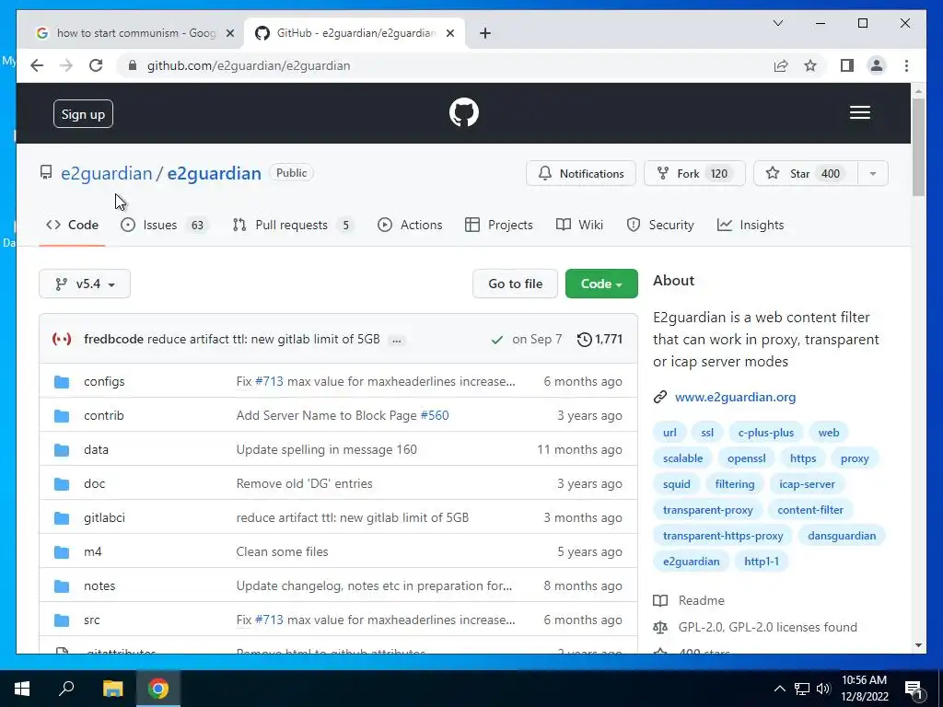Click the GitHub Octocat logo
The height and width of the screenshot is (707, 943).
[x=464, y=112]
